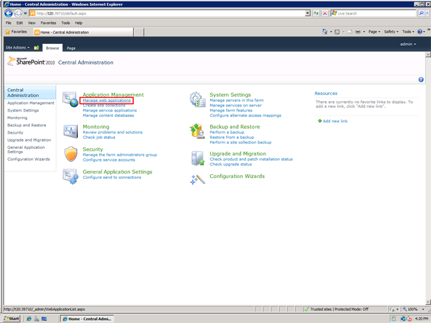Click Configure service accounts link
431x323 pixels.
coord(109,160)
